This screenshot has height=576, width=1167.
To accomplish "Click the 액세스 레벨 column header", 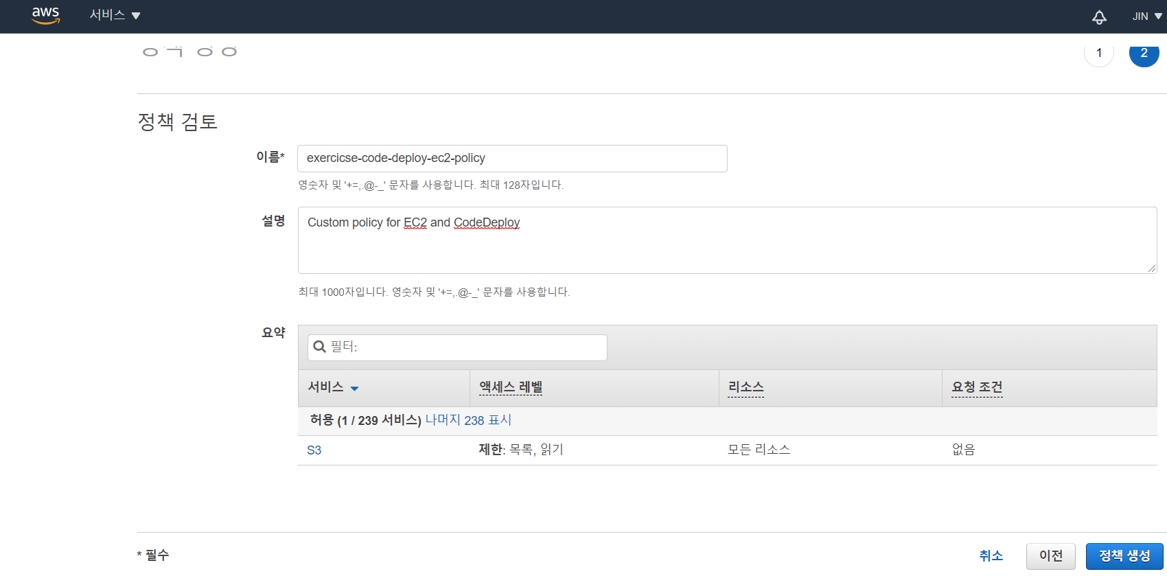I will [511, 387].
